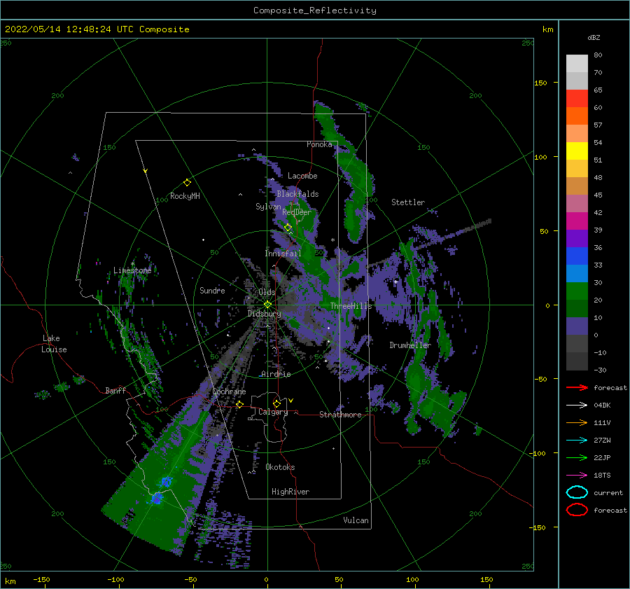
Task: Click the yellow diamond marker inside Calgary
Action: point(276,403)
